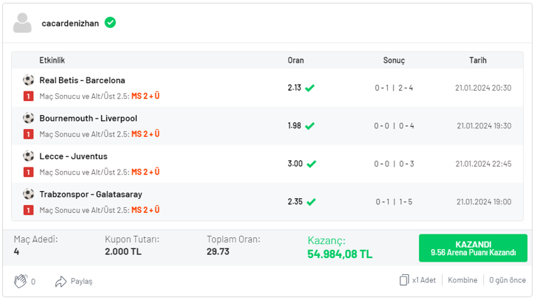This screenshot has height=300, width=537.
Task: Click the red 1 badge under Lecce - Juventus
Action: (29, 172)
